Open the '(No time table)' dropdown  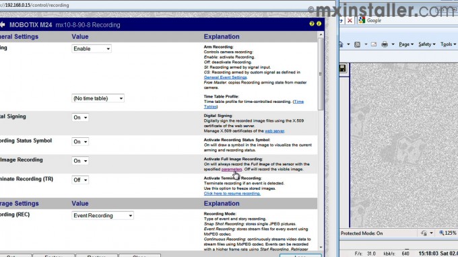tap(98, 98)
